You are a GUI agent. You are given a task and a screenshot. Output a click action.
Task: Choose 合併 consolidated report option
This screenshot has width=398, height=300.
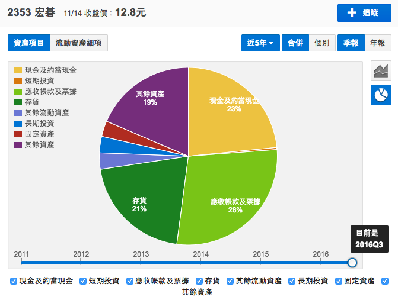(295, 43)
